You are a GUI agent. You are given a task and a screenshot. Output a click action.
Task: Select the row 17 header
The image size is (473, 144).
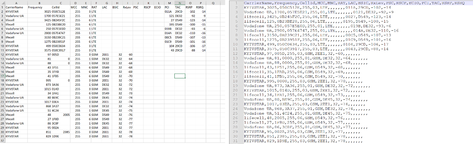pos(2,76)
